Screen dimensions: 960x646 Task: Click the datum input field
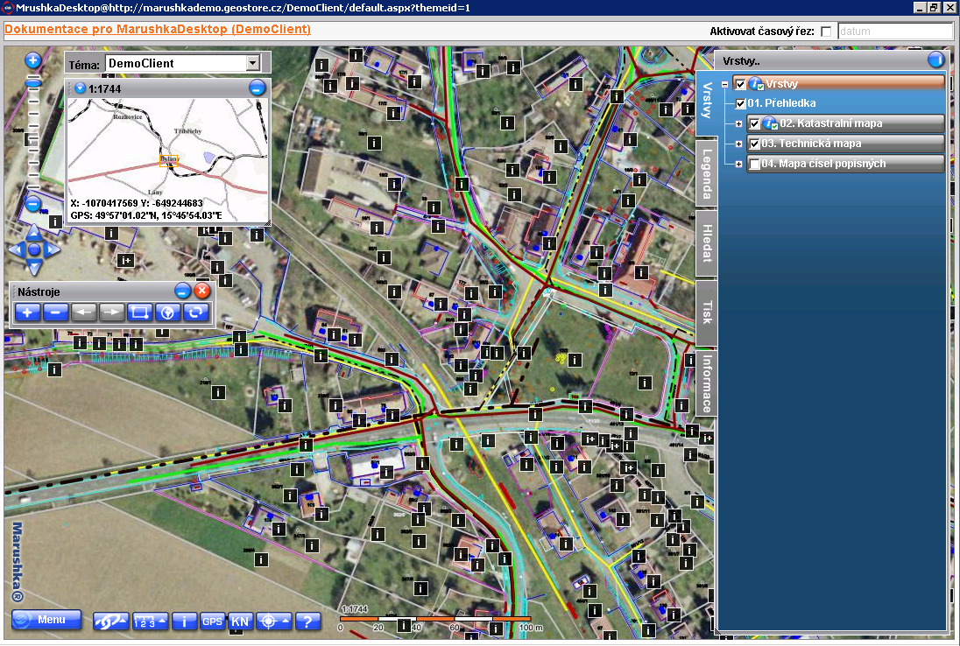(894, 32)
